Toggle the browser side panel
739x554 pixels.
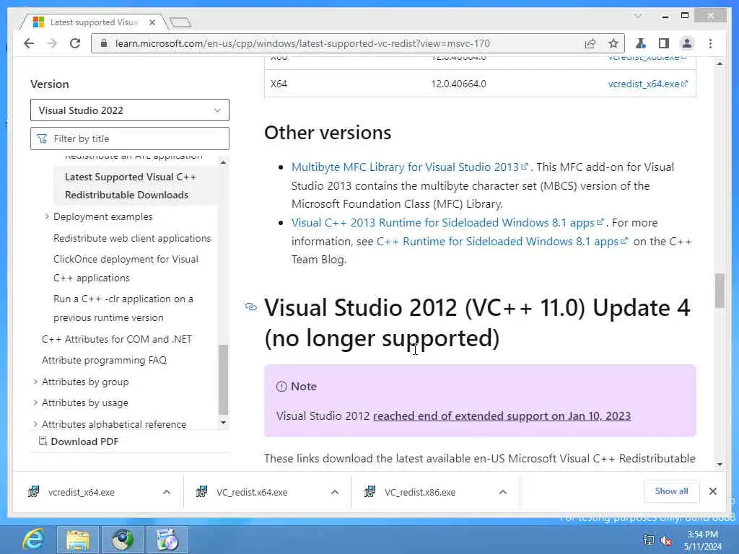(x=664, y=43)
